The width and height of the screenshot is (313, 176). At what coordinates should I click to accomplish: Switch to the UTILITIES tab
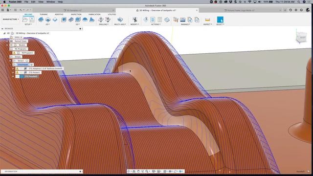point(112,14)
